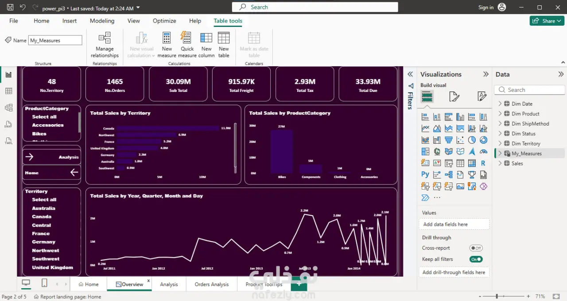
Task: Toggle Cross-report drill through off switch
Action: click(x=476, y=248)
